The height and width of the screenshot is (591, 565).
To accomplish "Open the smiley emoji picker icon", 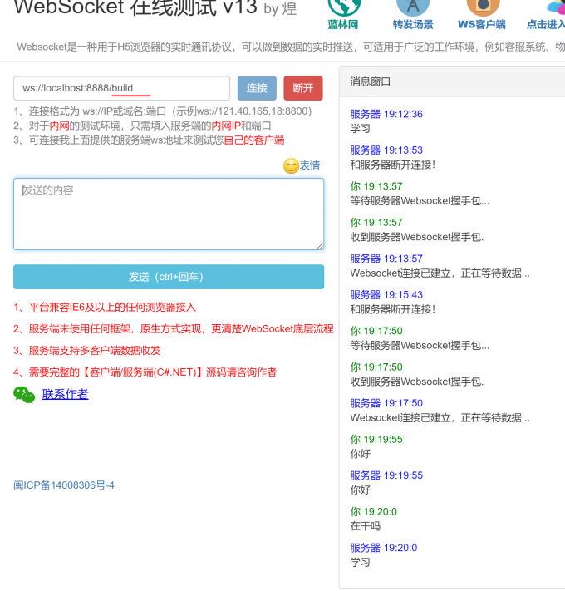I will coord(291,165).
